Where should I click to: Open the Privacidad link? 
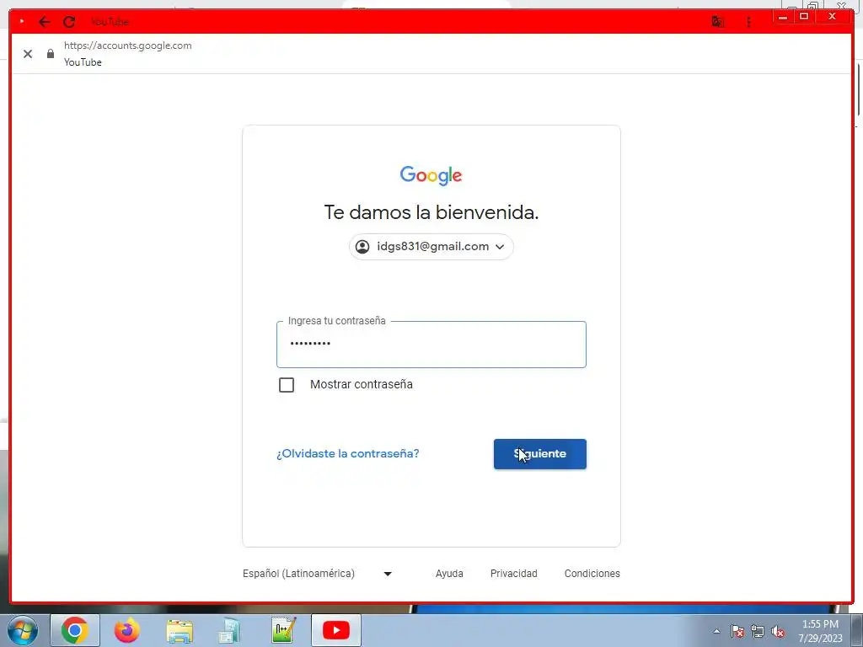tap(513, 573)
